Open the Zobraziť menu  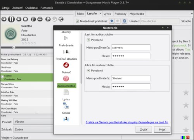click(17, 8)
